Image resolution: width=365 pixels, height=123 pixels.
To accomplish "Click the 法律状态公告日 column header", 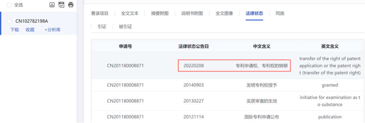I will coord(194,46).
